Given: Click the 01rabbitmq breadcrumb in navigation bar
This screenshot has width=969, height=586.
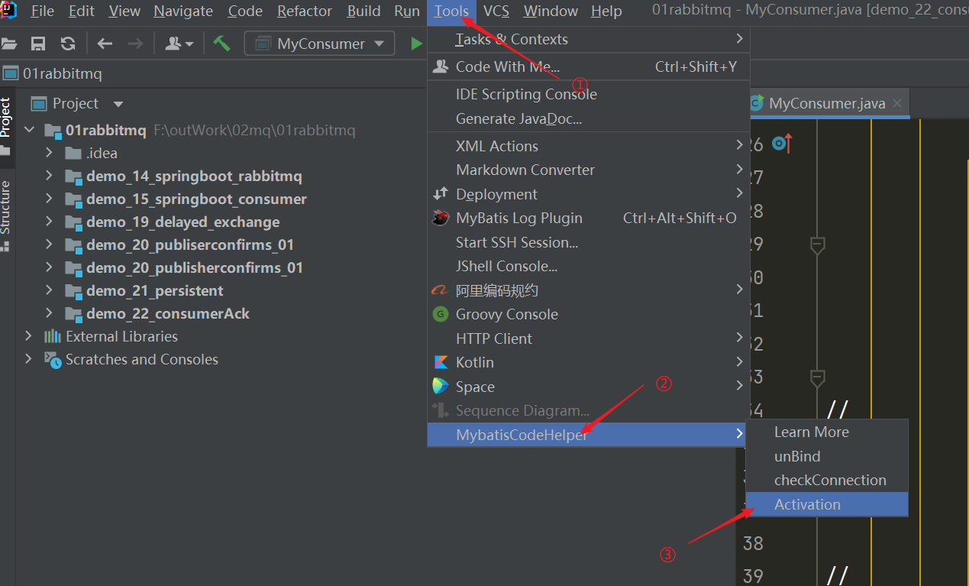Looking at the screenshot, I should tap(53, 73).
